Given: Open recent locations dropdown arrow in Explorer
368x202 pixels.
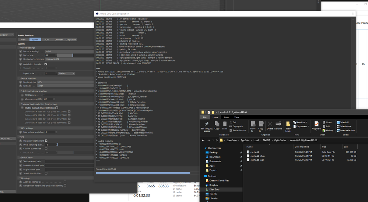Looking at the screenshot, I should click(213, 140).
